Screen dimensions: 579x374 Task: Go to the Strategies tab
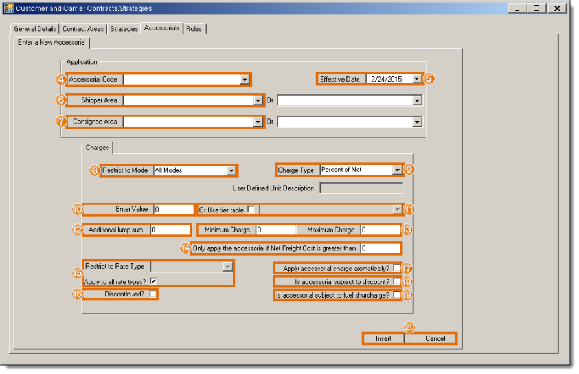124,28
